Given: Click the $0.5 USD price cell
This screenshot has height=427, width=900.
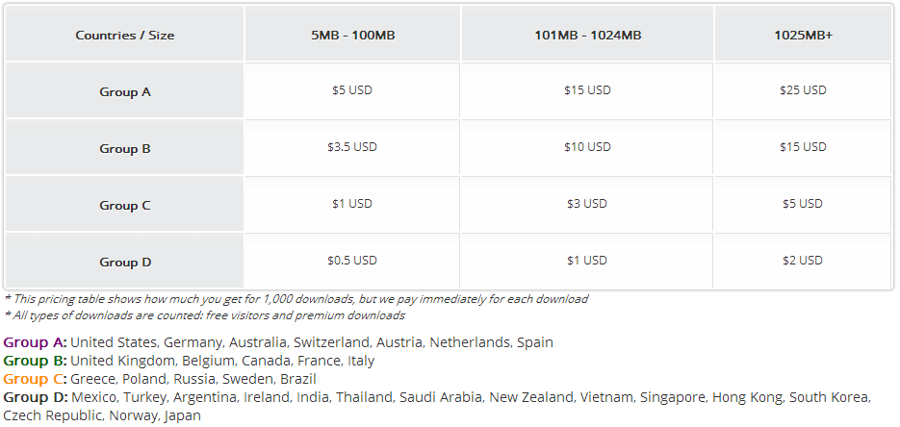Looking at the screenshot, I should (x=352, y=261).
